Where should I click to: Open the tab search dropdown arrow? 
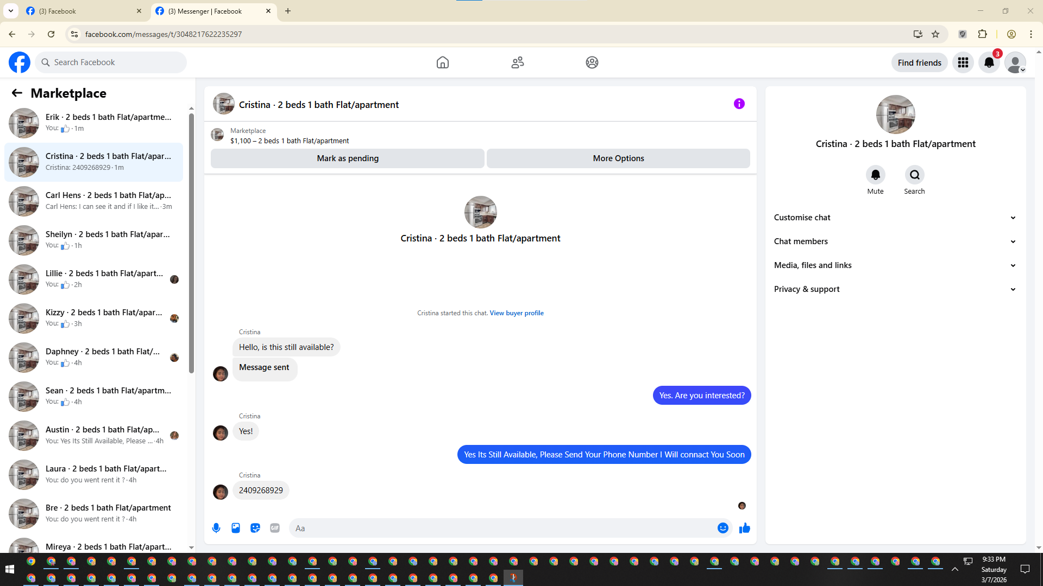pos(11,11)
